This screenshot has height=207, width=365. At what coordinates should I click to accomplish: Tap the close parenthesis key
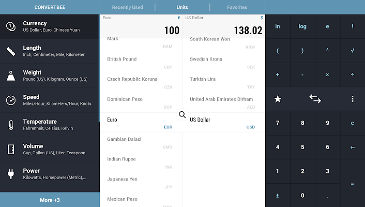point(302,50)
